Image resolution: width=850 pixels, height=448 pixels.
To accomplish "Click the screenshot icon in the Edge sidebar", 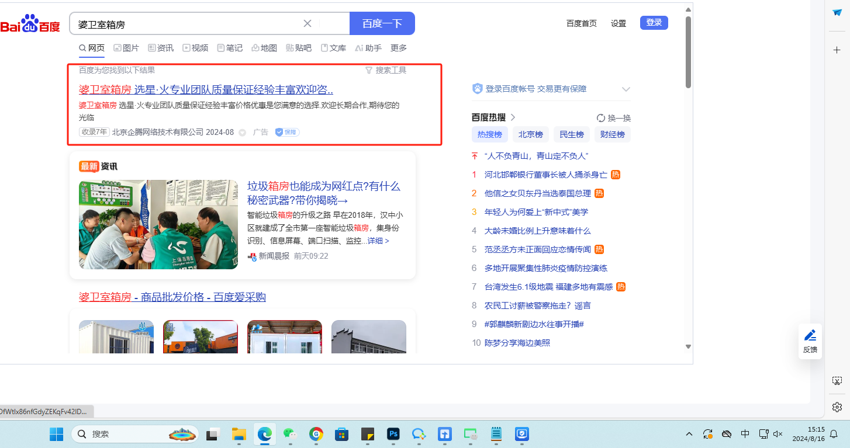I will pos(837,381).
